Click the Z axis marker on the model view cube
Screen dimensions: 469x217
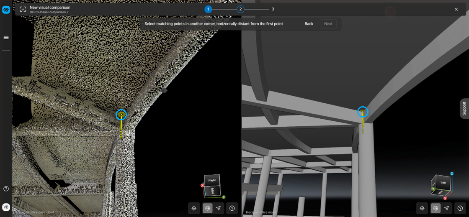pyautogui.click(x=452, y=174)
